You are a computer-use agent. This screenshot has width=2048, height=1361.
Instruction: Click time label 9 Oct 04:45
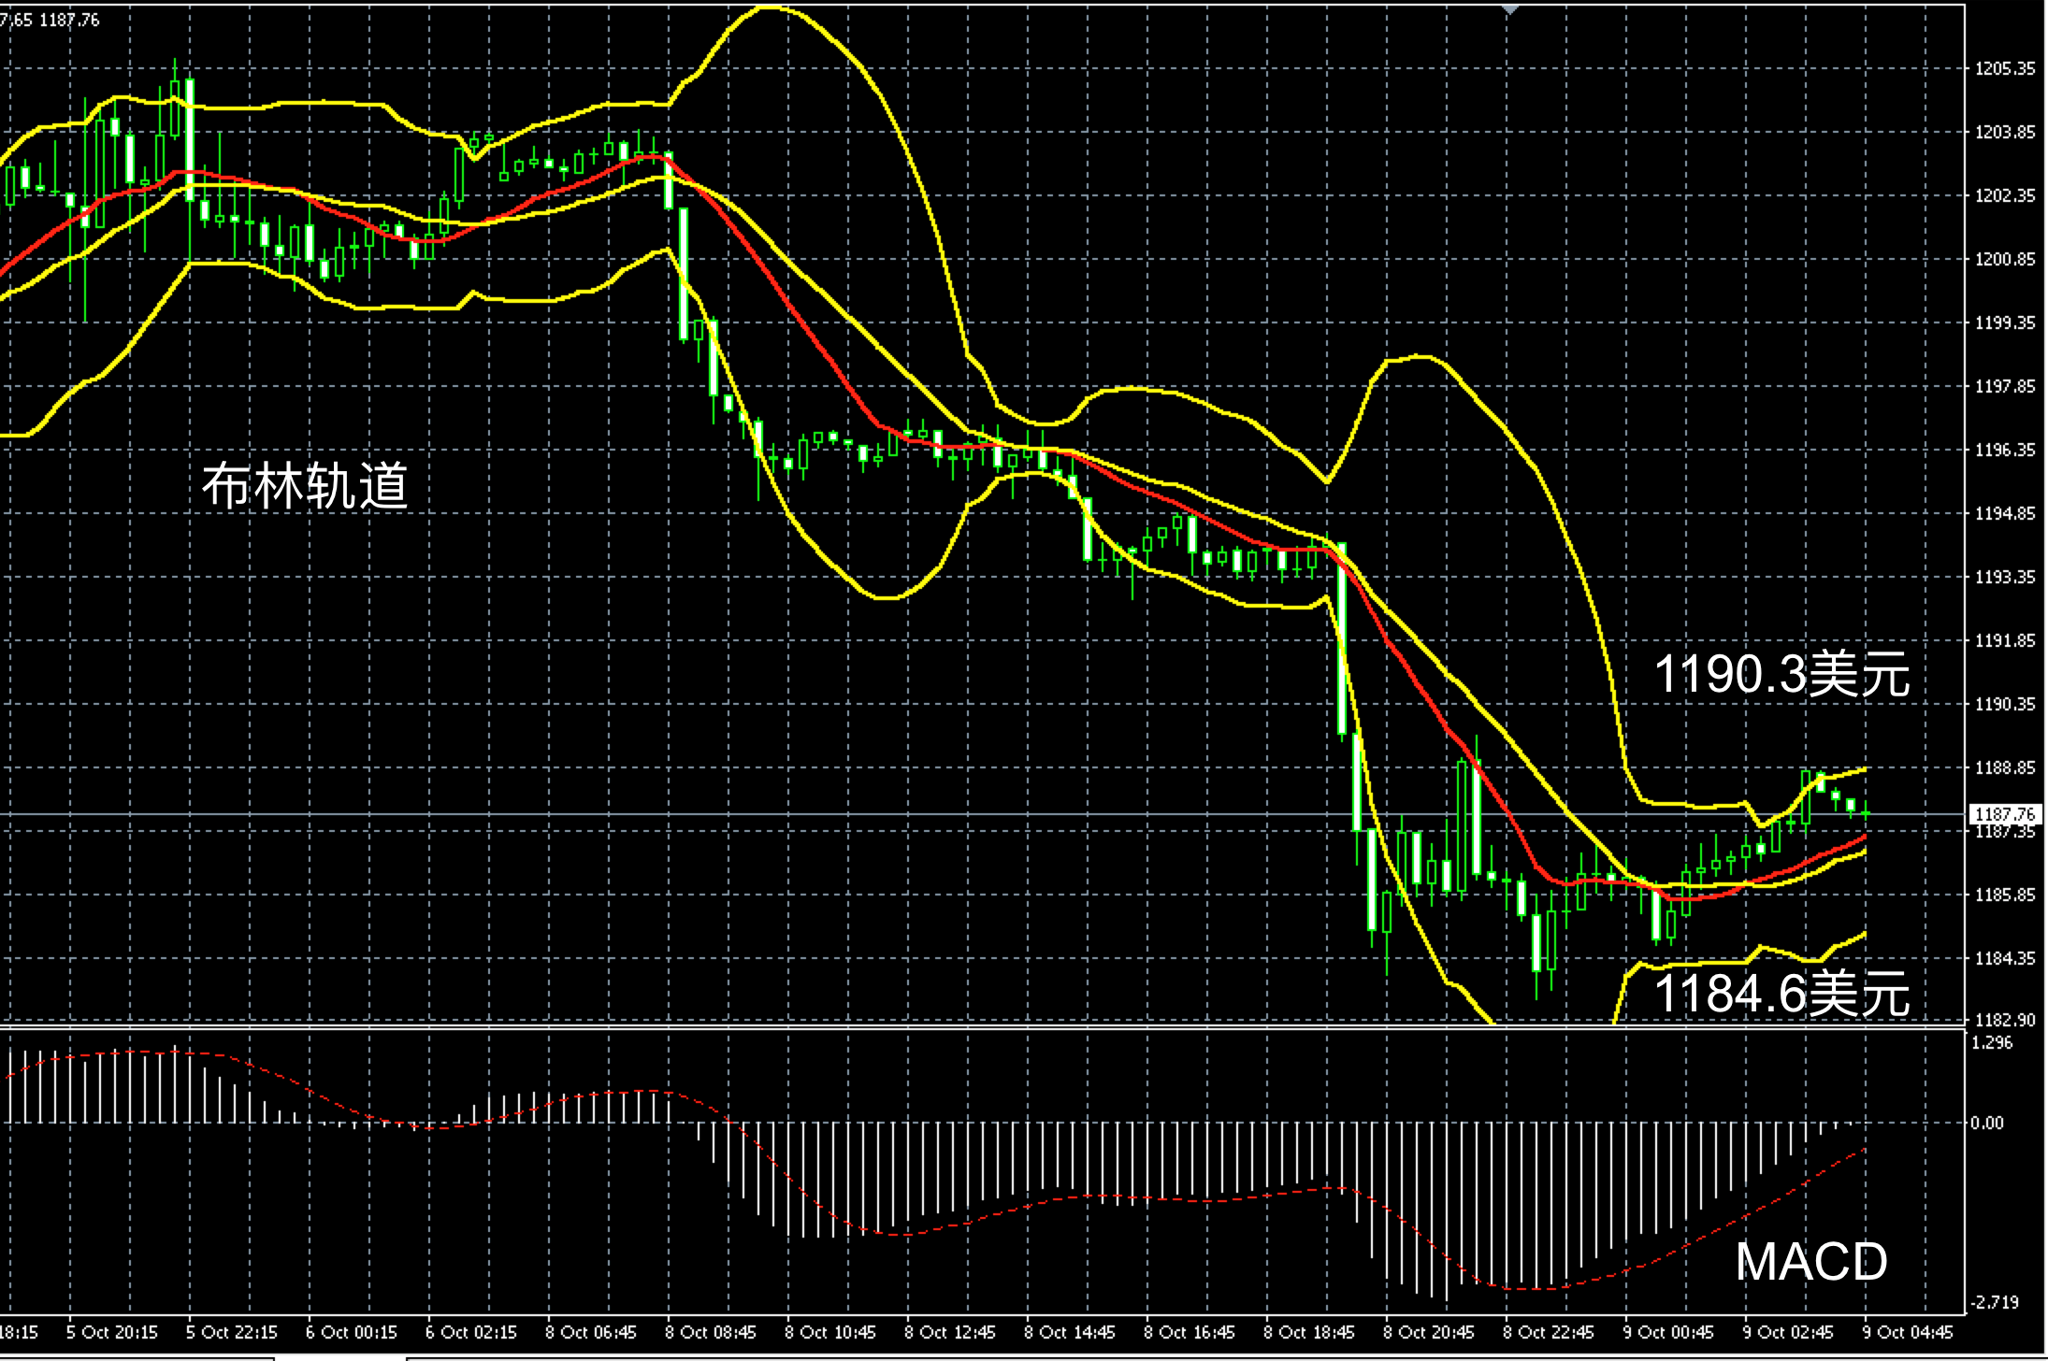tap(1908, 1332)
